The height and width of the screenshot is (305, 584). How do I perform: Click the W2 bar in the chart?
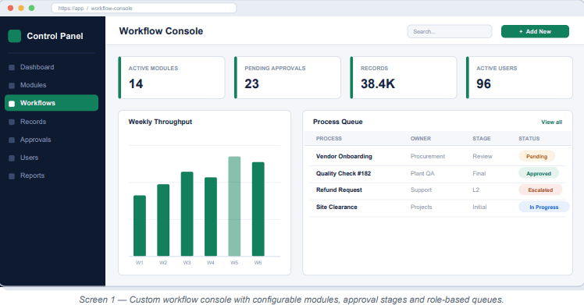tap(163, 220)
